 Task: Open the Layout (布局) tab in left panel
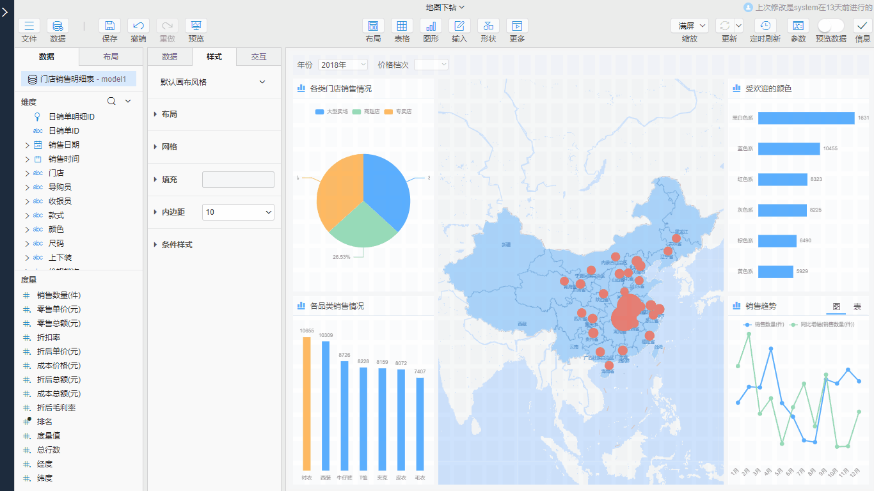[x=111, y=57]
